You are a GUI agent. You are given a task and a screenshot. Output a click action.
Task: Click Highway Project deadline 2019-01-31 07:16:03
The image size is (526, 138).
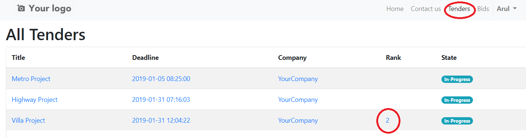pos(161,100)
